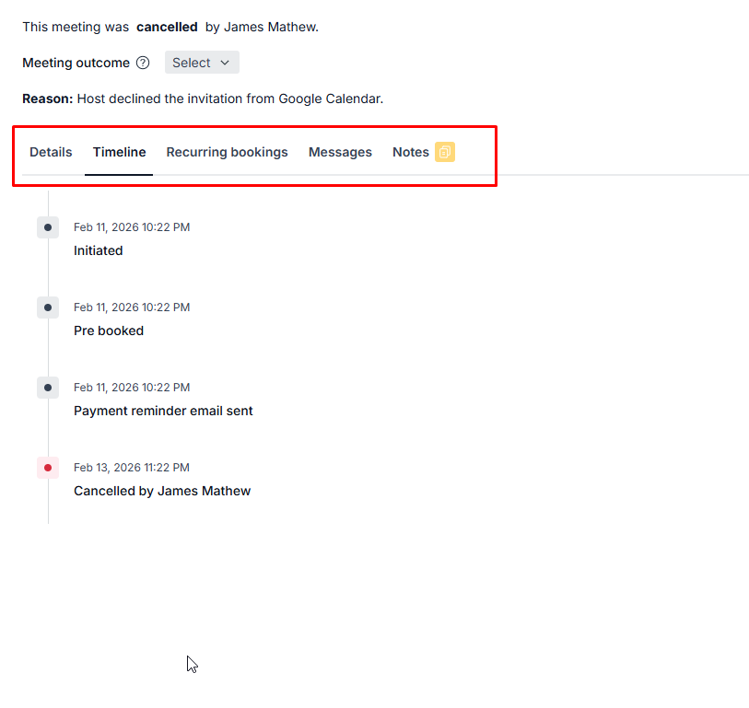This screenshot has width=749, height=708.
Task: Click the Initiated timeline entry text
Action: [x=98, y=250]
